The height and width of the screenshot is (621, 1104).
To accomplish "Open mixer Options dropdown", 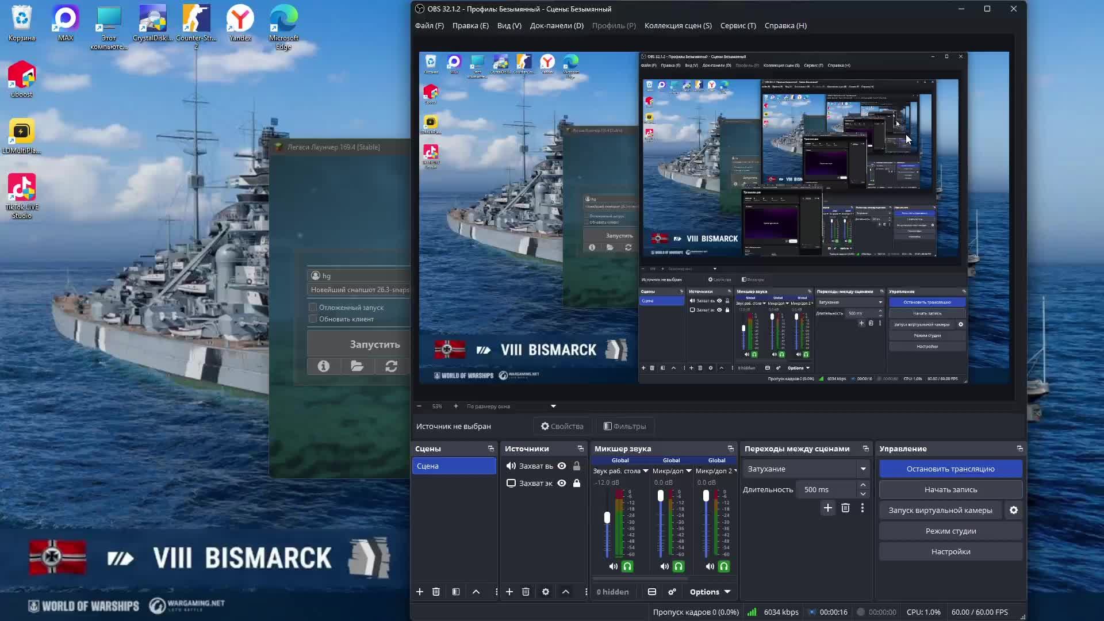I will pos(710,592).
